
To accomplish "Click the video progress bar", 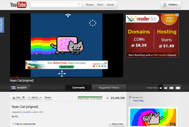I will point(66,77).
